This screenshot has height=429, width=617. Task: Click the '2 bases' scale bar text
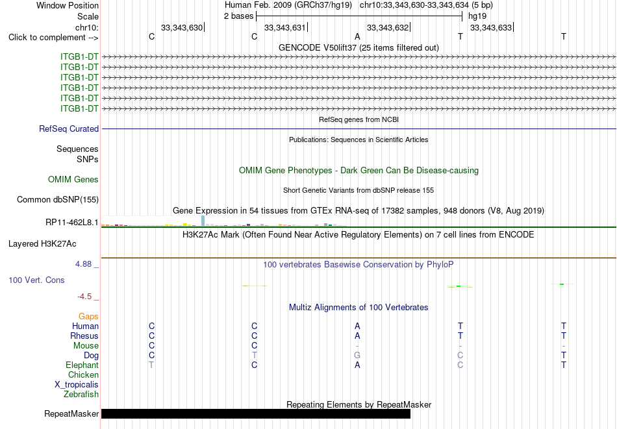tap(239, 16)
